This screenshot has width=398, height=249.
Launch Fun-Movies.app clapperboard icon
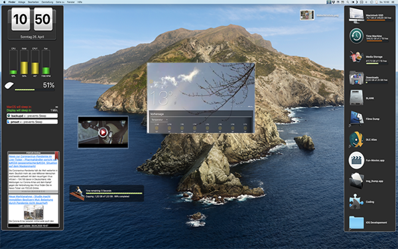pos(356,160)
